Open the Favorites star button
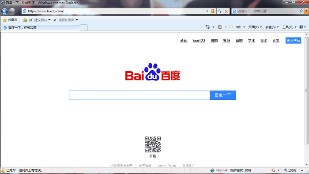The image size is (309, 174). (x=10, y=20)
